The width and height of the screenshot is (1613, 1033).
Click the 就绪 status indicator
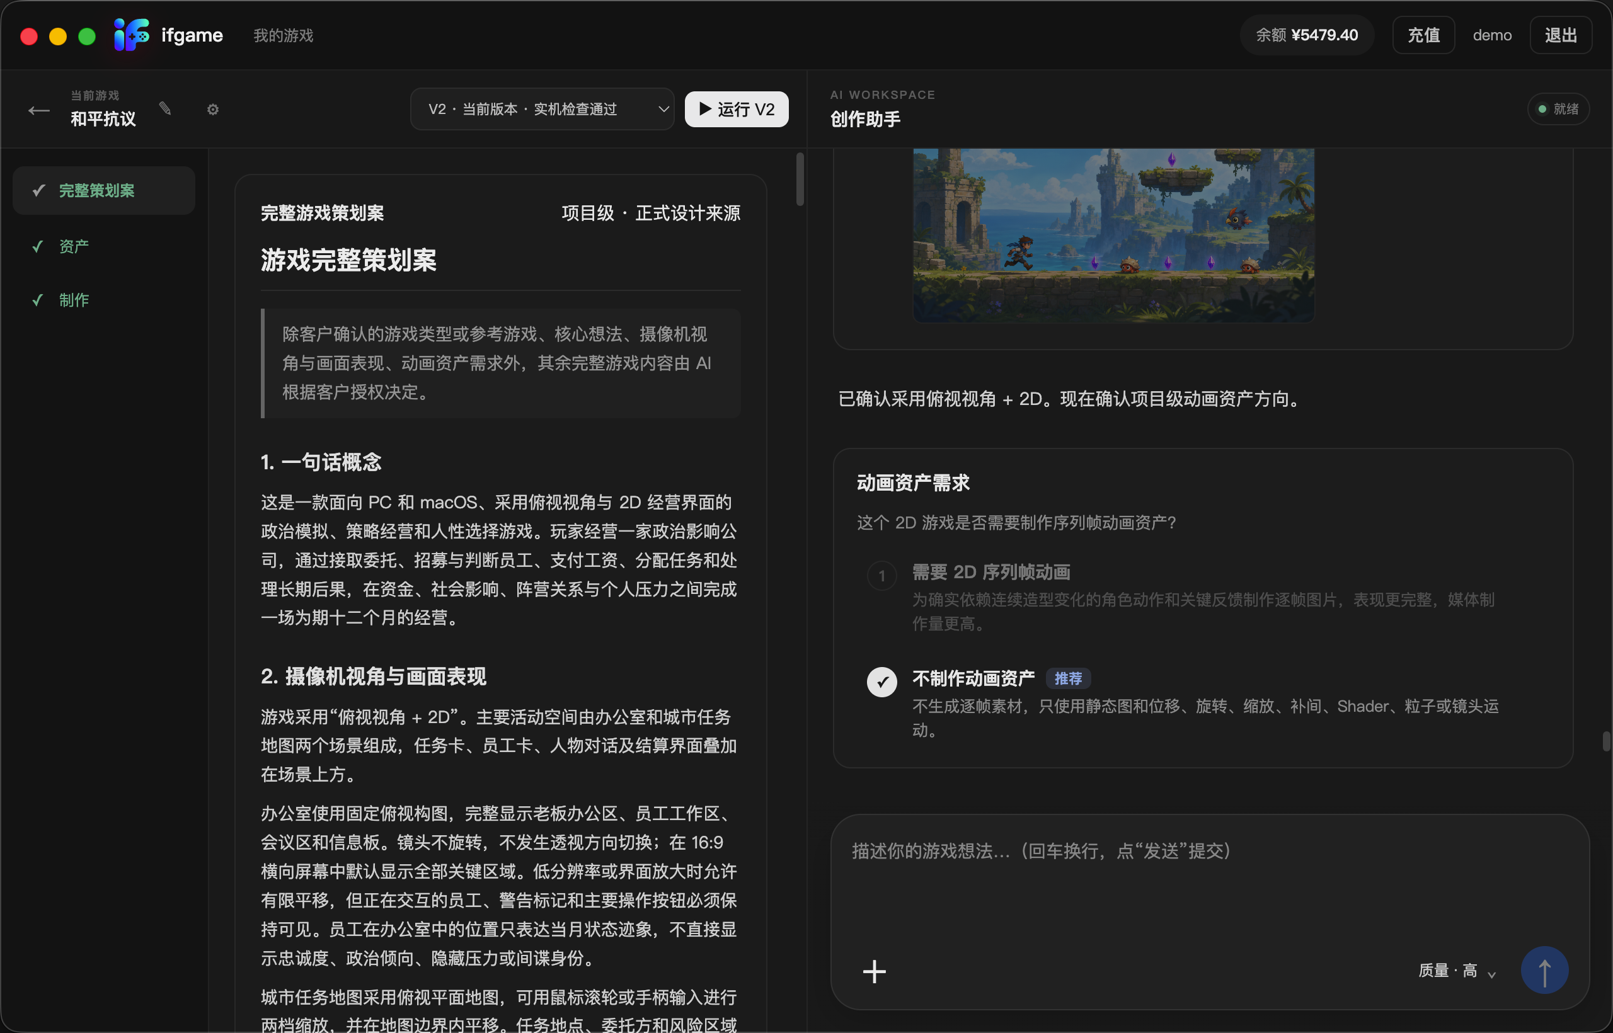[1558, 109]
